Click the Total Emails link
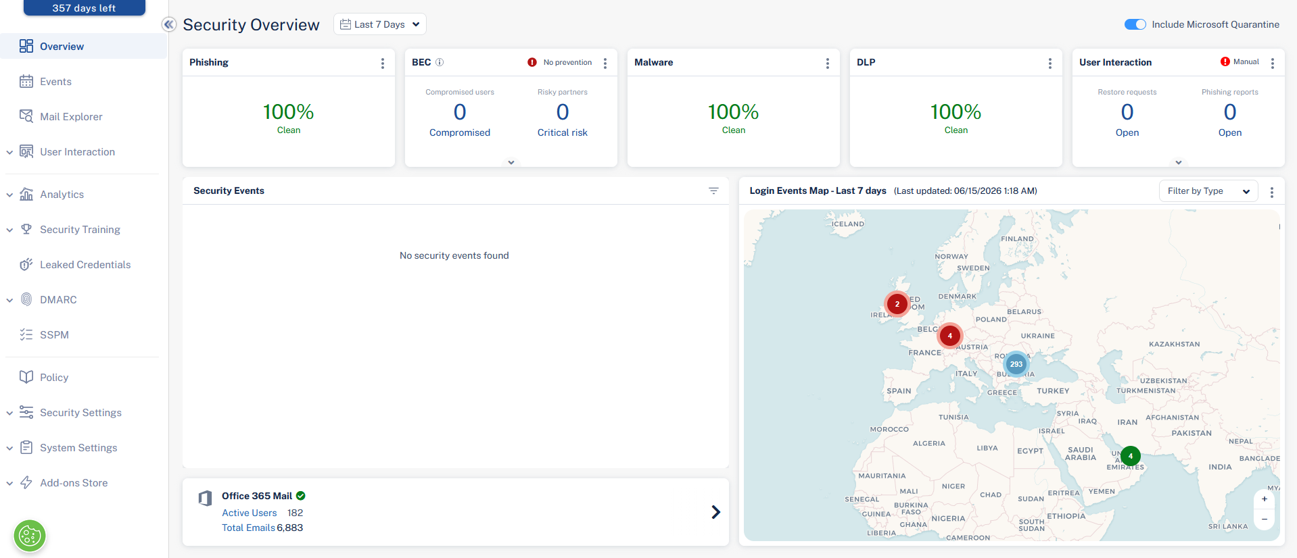 click(248, 528)
